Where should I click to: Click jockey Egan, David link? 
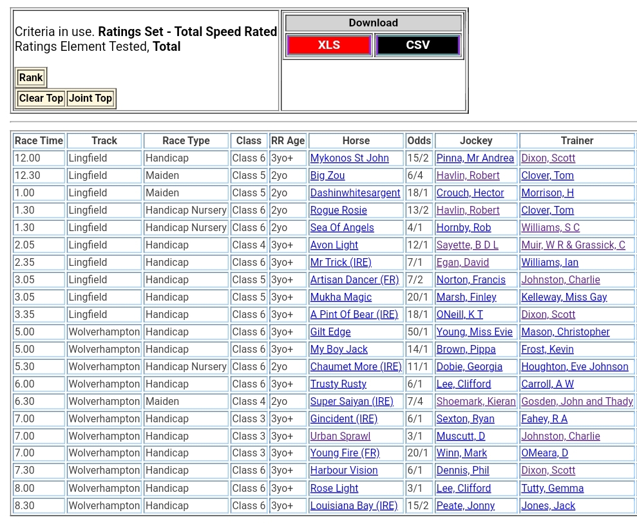[462, 263]
